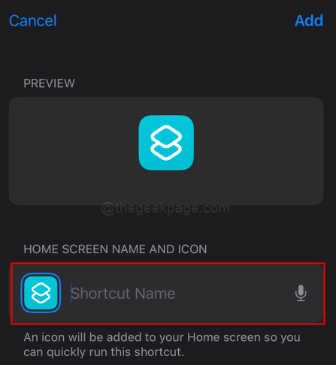Tap the white stacked-layers glyph in the preview icon
This screenshot has width=336, height=365.
point(166,143)
